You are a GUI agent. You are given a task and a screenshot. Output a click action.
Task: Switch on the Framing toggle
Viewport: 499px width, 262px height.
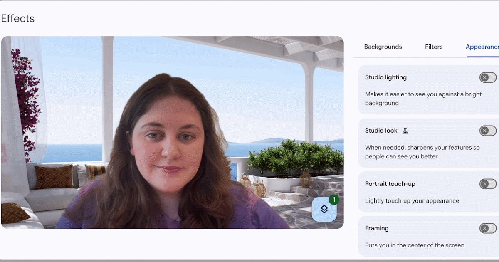pyautogui.click(x=487, y=228)
